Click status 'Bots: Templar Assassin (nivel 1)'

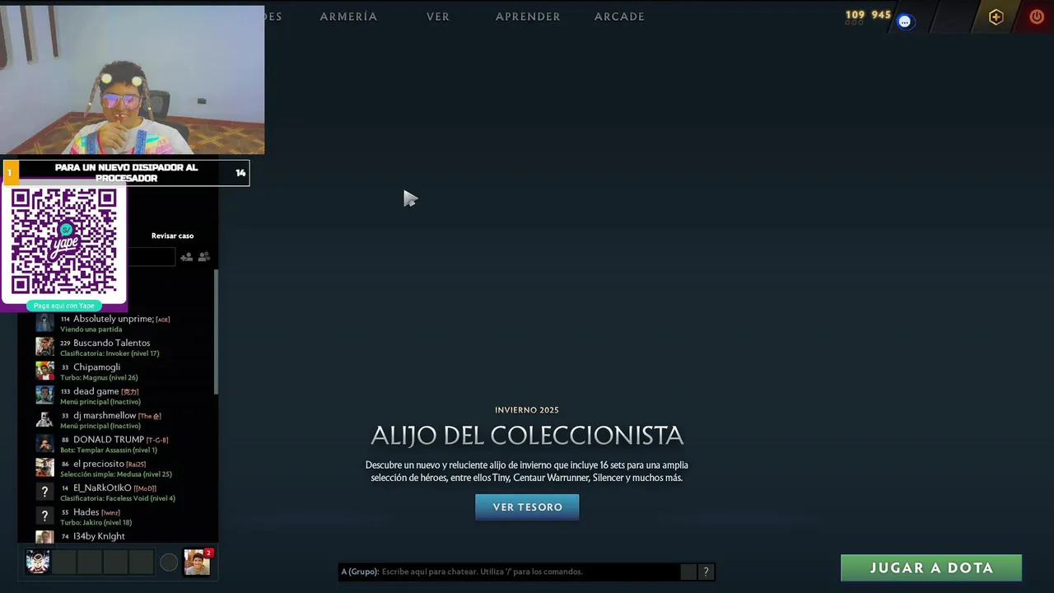(109, 450)
